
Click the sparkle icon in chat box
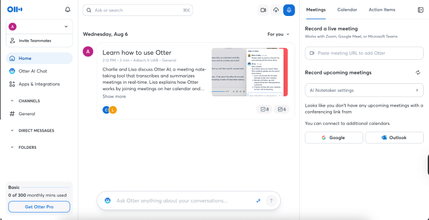tap(259, 201)
